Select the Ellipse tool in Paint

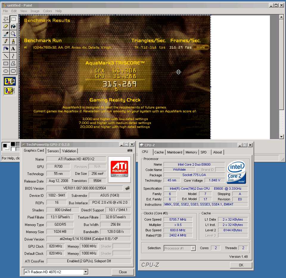(6, 71)
